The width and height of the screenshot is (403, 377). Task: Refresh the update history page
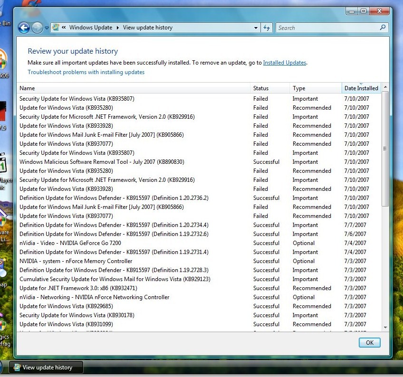[267, 28]
